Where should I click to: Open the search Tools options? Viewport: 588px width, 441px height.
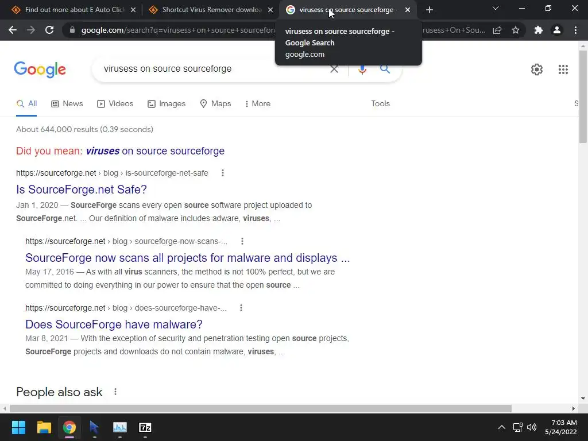tap(380, 104)
